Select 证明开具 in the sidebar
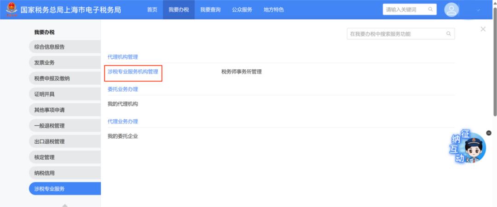This screenshot has width=497, height=207. [65, 94]
